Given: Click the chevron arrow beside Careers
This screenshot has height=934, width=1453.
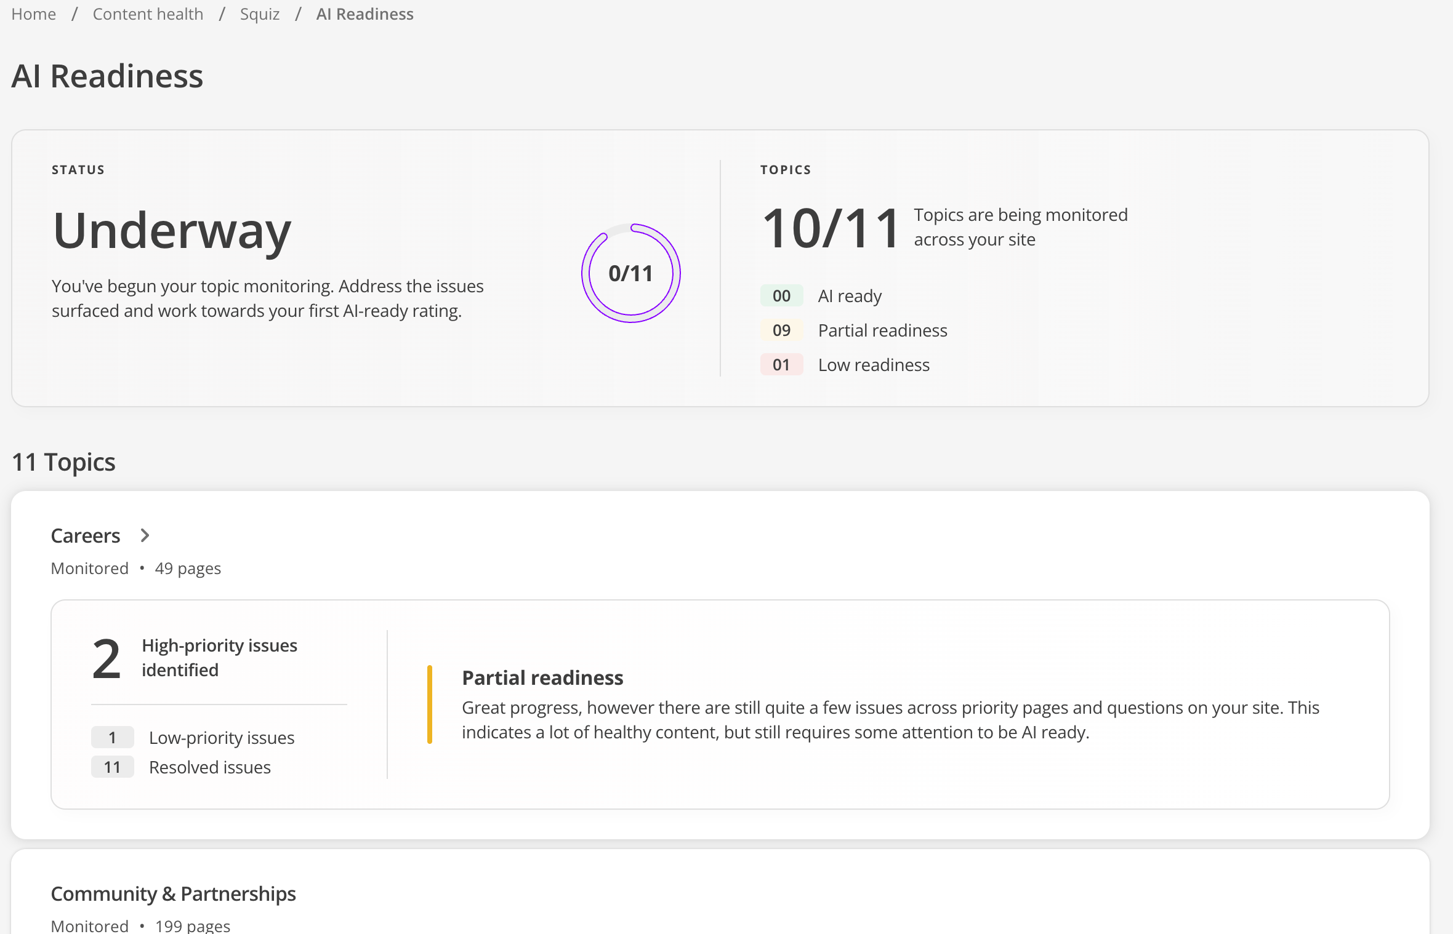Looking at the screenshot, I should click(x=145, y=535).
